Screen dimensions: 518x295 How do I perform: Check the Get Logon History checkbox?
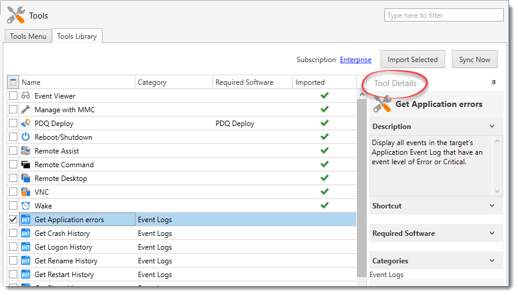pos(13,247)
